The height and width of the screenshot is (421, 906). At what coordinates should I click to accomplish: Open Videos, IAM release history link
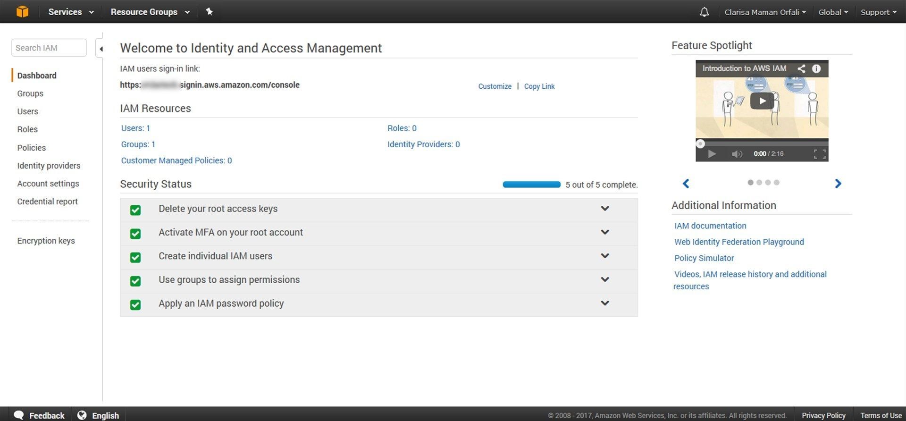[750, 280]
